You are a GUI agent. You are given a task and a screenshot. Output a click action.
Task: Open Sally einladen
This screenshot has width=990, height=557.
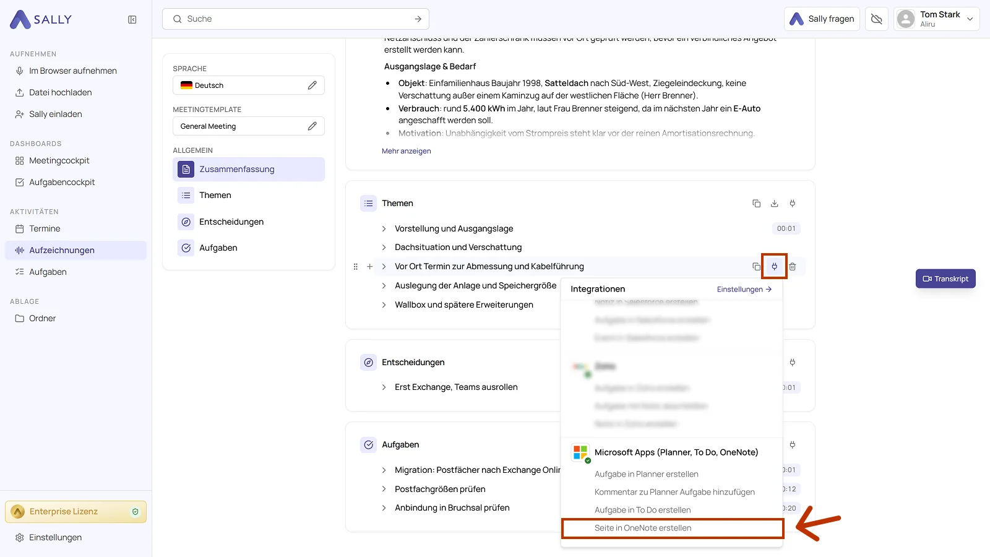pyautogui.click(x=75, y=114)
